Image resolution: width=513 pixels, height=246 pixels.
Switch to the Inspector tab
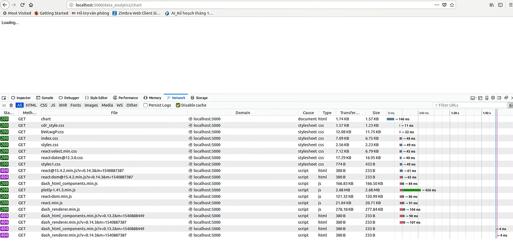point(21,98)
